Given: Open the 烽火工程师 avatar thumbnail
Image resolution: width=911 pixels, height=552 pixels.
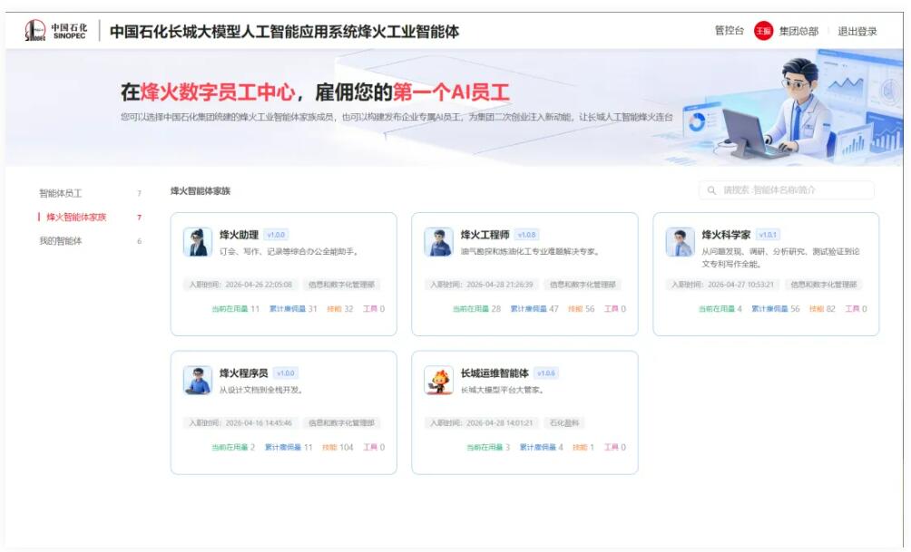Looking at the screenshot, I should click(438, 242).
